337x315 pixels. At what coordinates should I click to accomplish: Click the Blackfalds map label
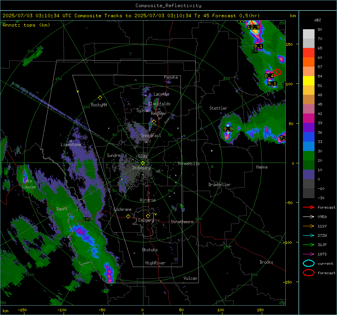(x=159, y=104)
